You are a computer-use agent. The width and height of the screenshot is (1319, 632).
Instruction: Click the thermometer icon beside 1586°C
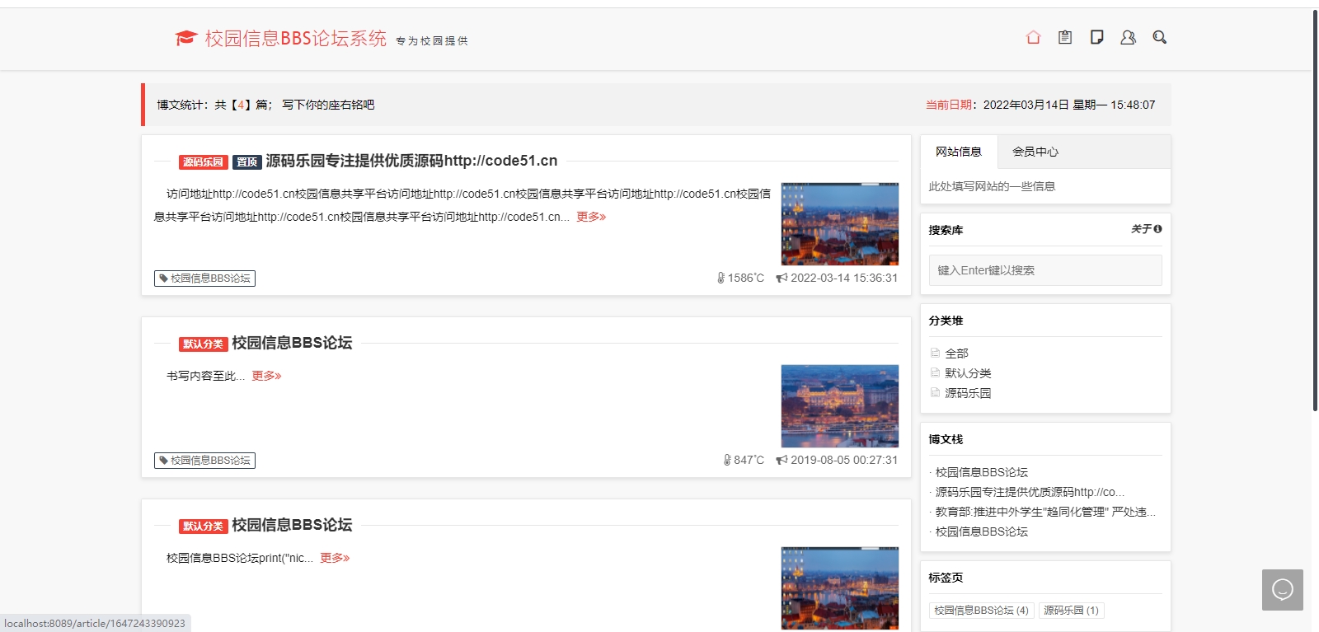721,278
